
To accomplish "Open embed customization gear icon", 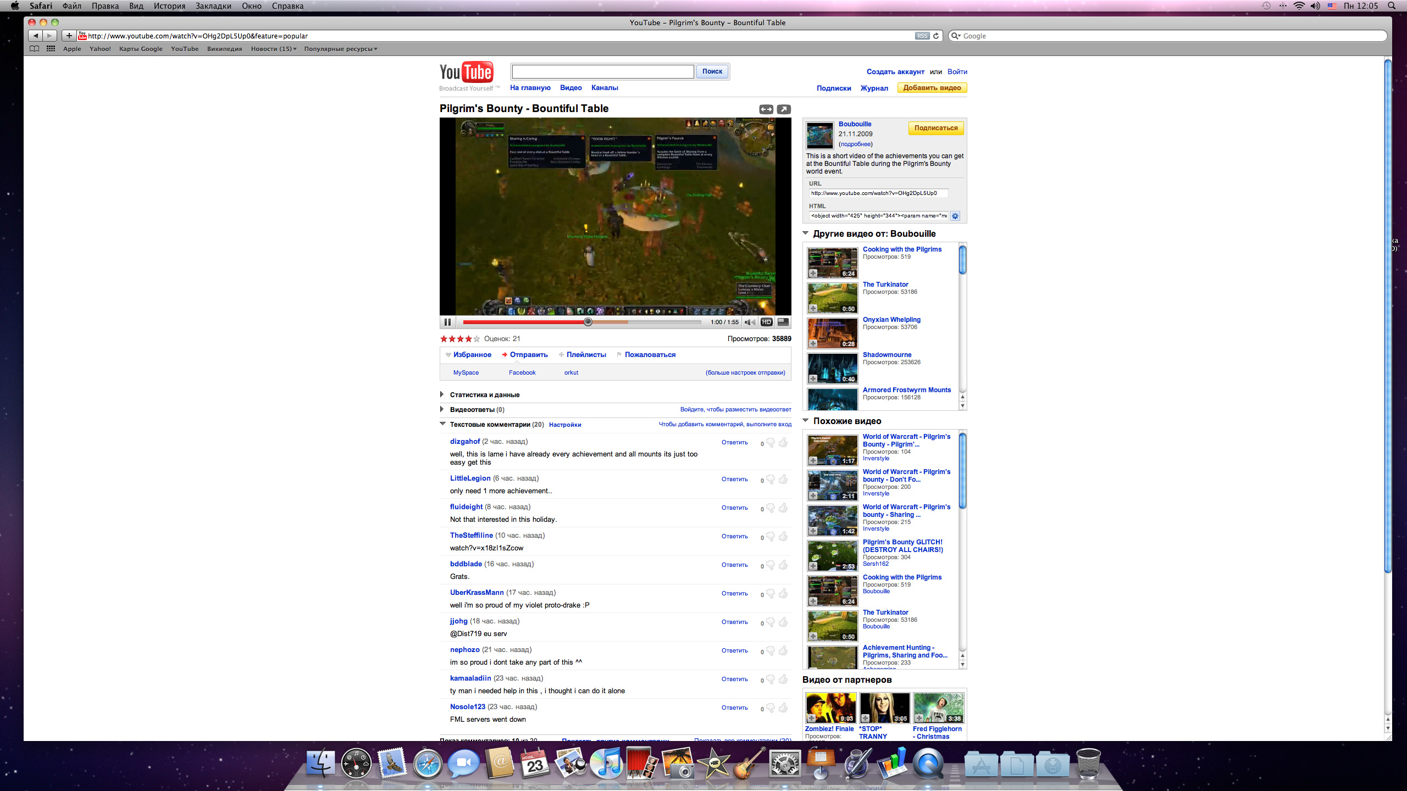I will click(955, 216).
